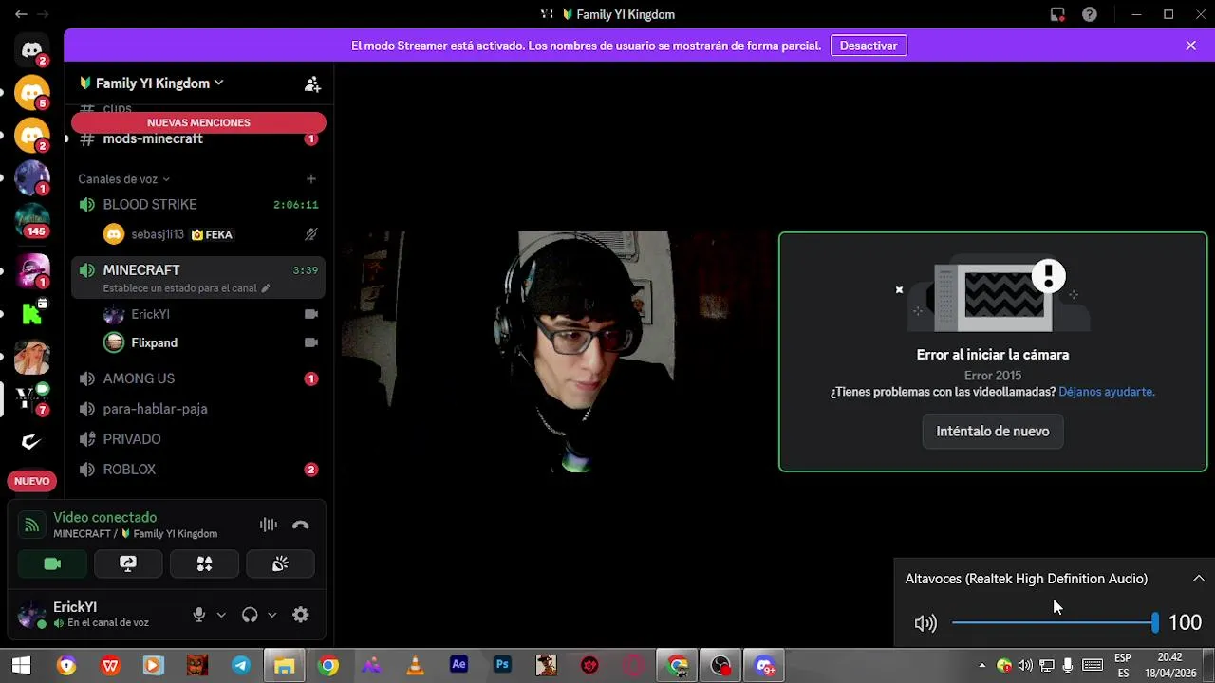This screenshot has width=1215, height=683.
Task: Open the Discord help question mark icon
Action: tap(1090, 14)
